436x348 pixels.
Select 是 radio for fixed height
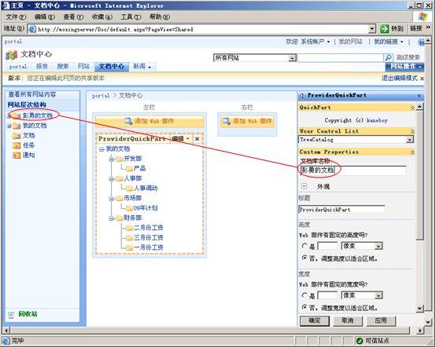(305, 246)
